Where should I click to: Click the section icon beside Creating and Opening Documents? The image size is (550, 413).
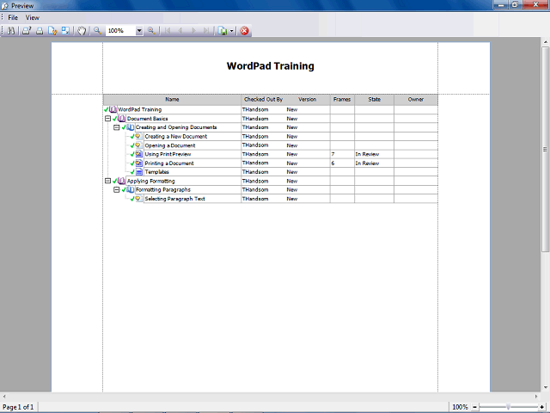131,127
